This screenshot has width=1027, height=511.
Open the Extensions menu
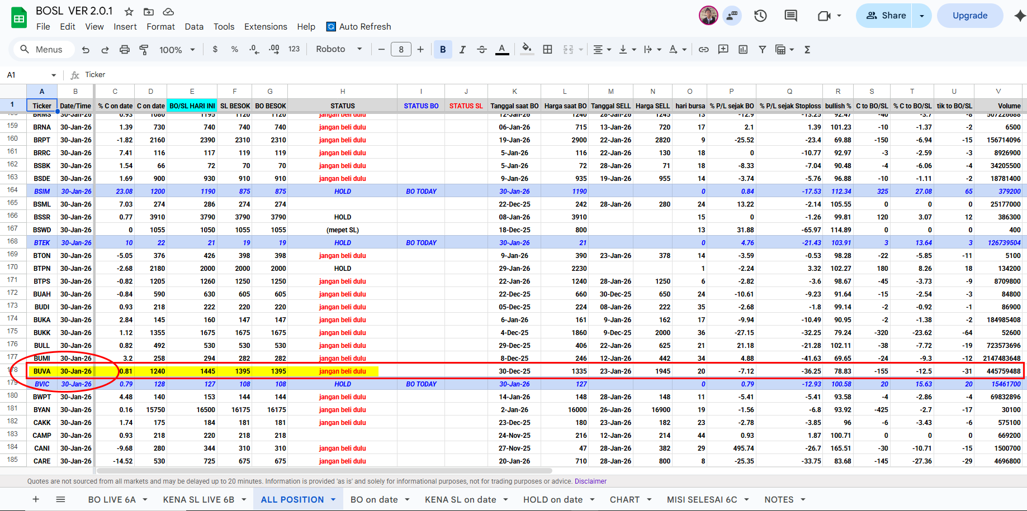click(x=266, y=26)
